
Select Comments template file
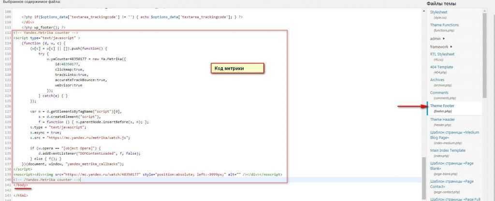(439, 92)
